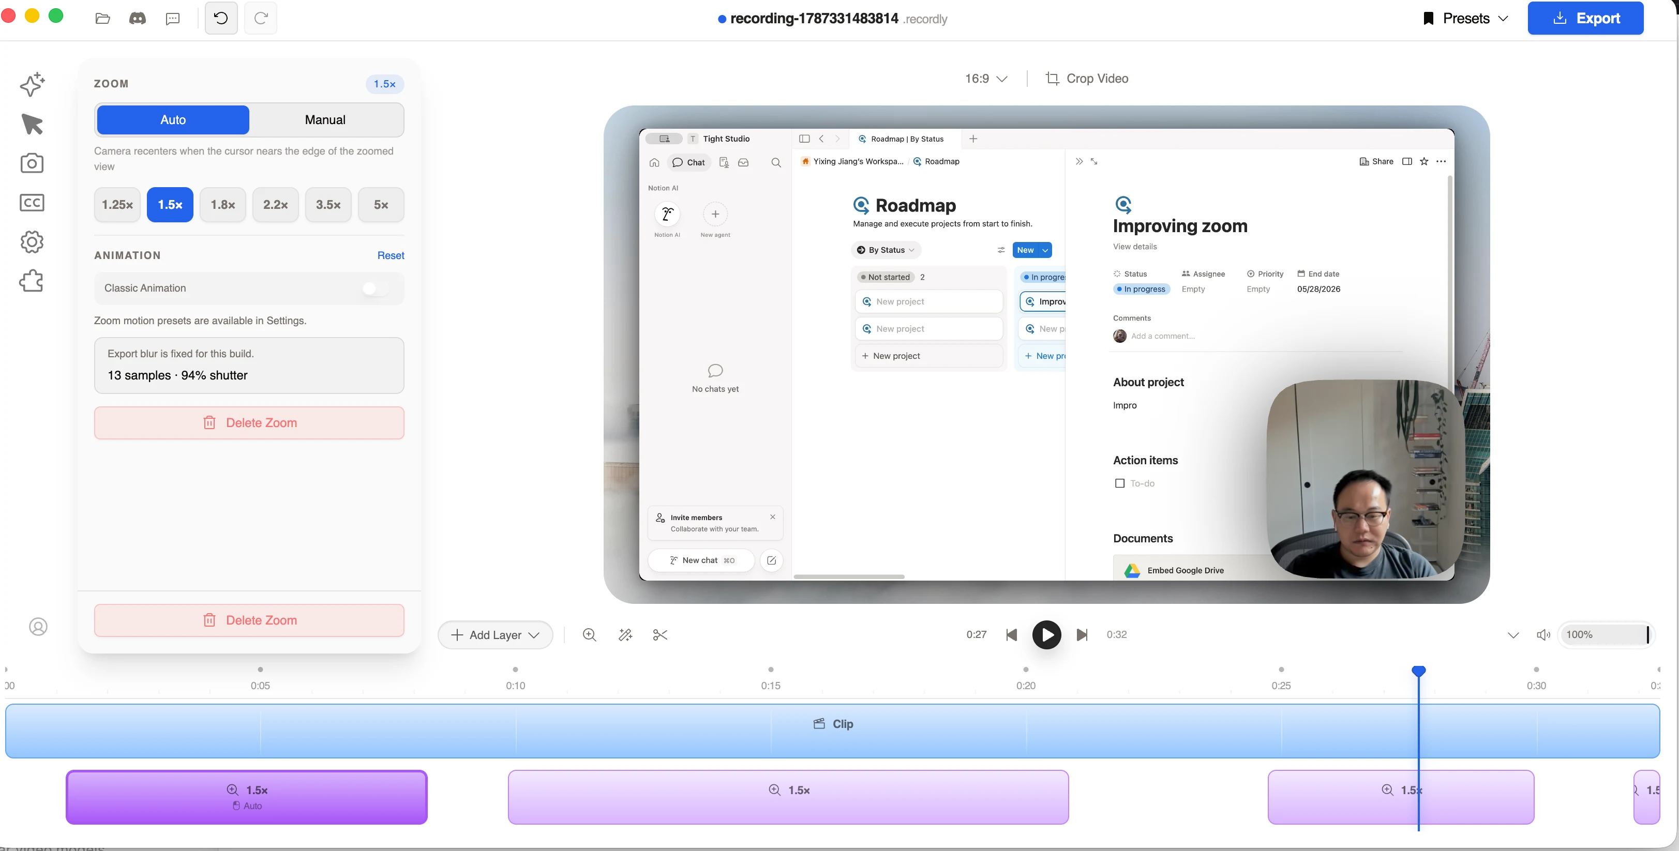Select the 5× zoom level
Image resolution: width=1679 pixels, height=851 pixels.
(x=381, y=205)
